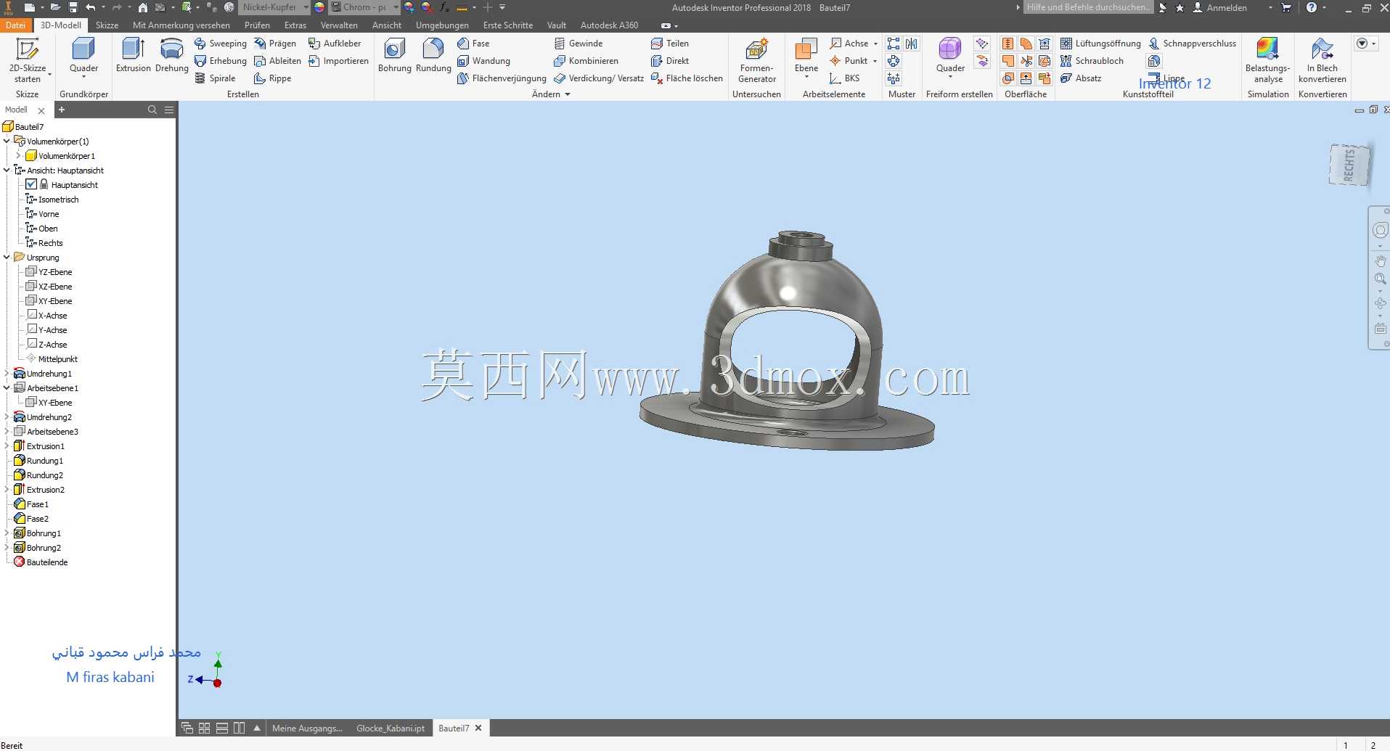Choose the Erhebung loft tool
1390x751 pixels.
[221, 61]
